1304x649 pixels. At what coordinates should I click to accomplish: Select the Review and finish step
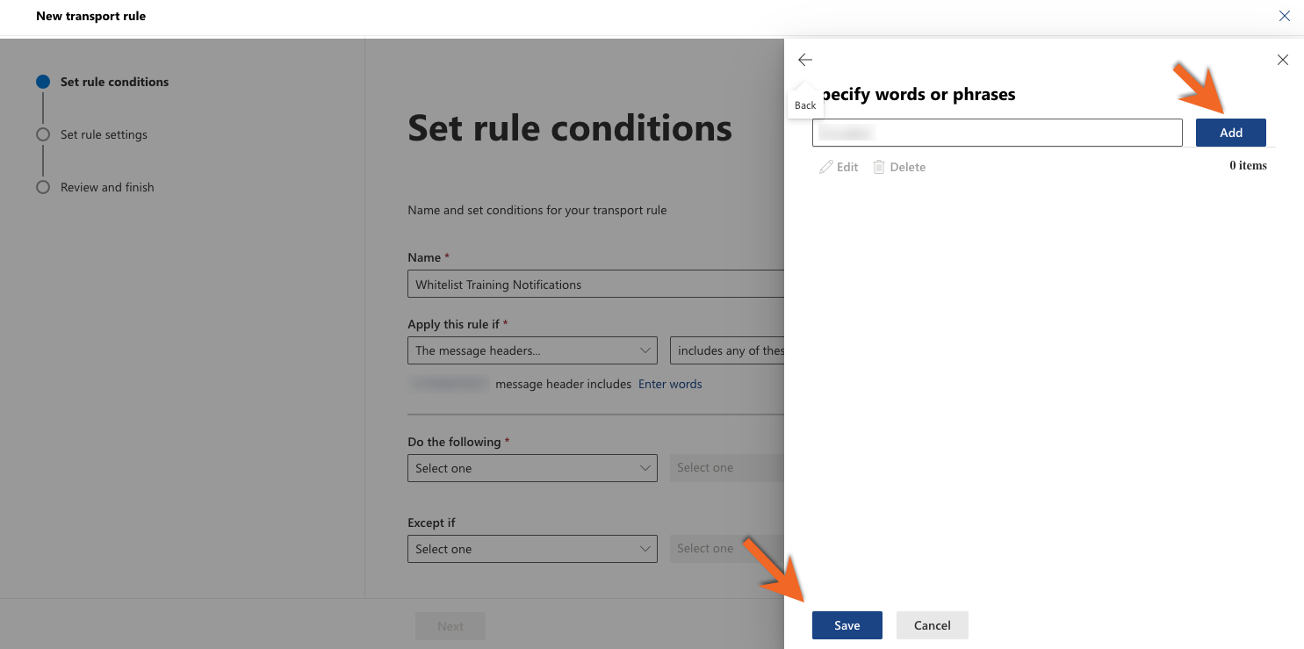(x=107, y=187)
